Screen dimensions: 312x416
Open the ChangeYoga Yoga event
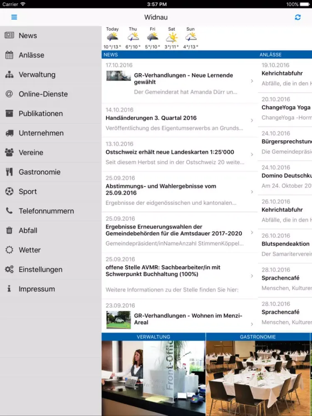[285, 110]
